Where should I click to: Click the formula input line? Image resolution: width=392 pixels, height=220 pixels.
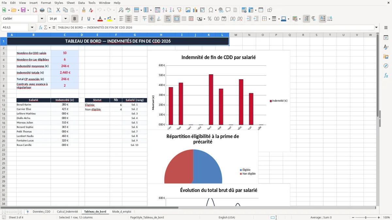tap(215, 28)
